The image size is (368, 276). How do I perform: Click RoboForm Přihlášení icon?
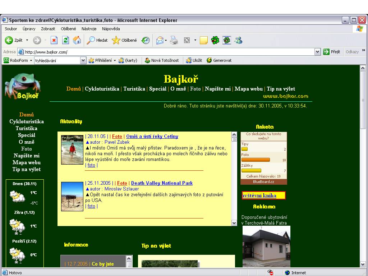tap(91, 60)
